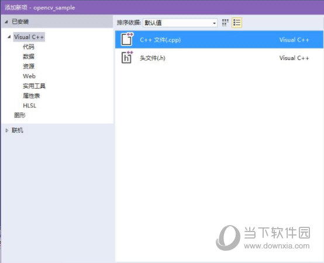This screenshot has width=324, height=263.
Task: Collapse the 已安装 section
Action: pyautogui.click(x=6, y=22)
